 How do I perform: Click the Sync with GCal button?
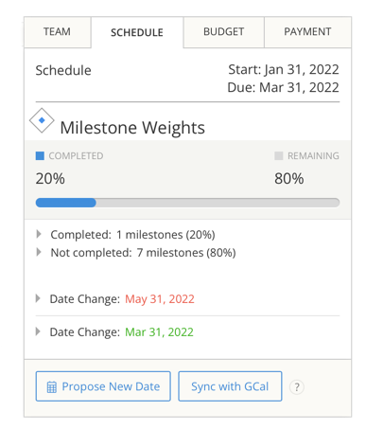tap(230, 386)
